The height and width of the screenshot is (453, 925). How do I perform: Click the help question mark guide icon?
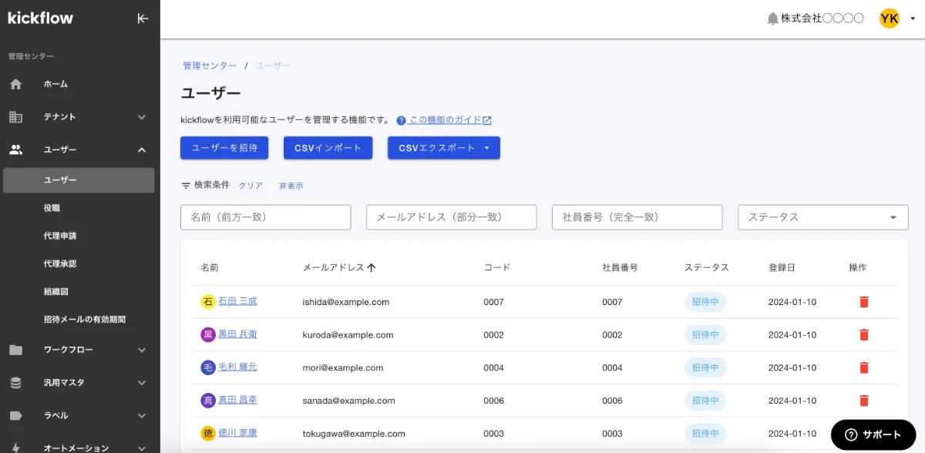point(401,120)
